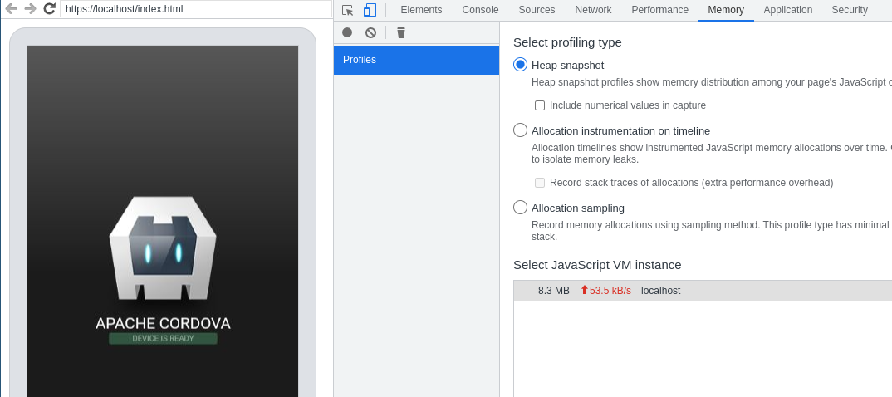The width and height of the screenshot is (892, 397).
Task: Switch to the Security tab
Action: tap(850, 10)
